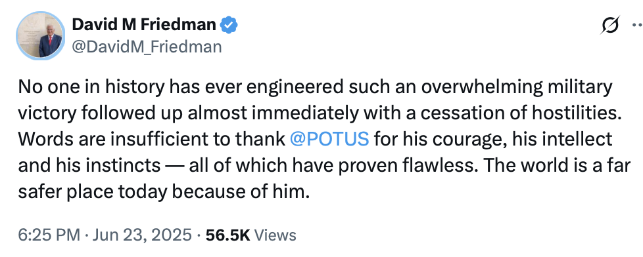Click the Jun 23, 2025 date
This screenshot has width=643, height=257.
(x=141, y=235)
